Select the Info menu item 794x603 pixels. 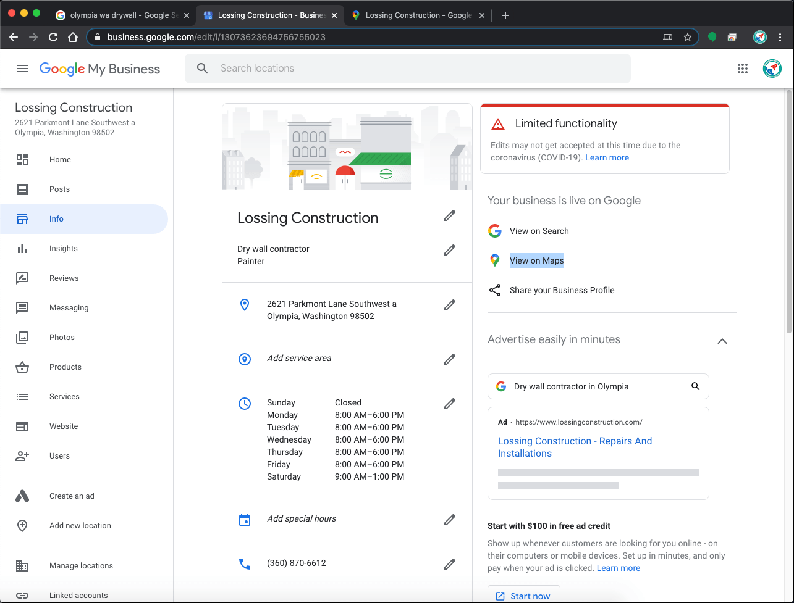[84, 219]
